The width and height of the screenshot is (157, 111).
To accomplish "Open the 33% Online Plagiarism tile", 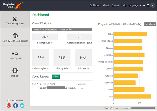I will tap(41, 58).
